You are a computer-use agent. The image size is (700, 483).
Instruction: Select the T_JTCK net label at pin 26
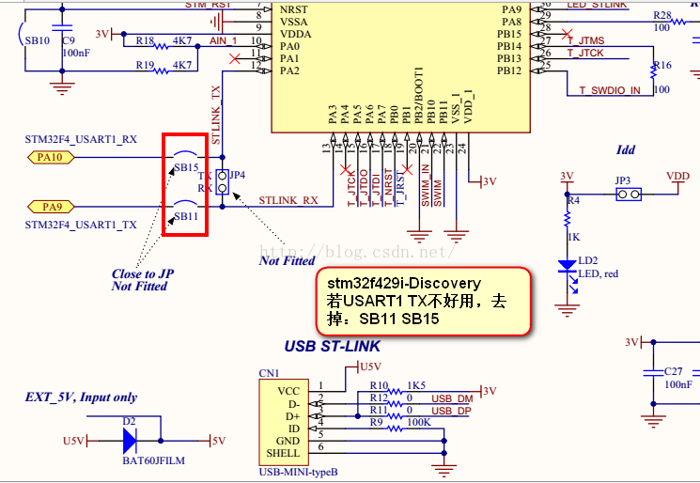(585, 54)
